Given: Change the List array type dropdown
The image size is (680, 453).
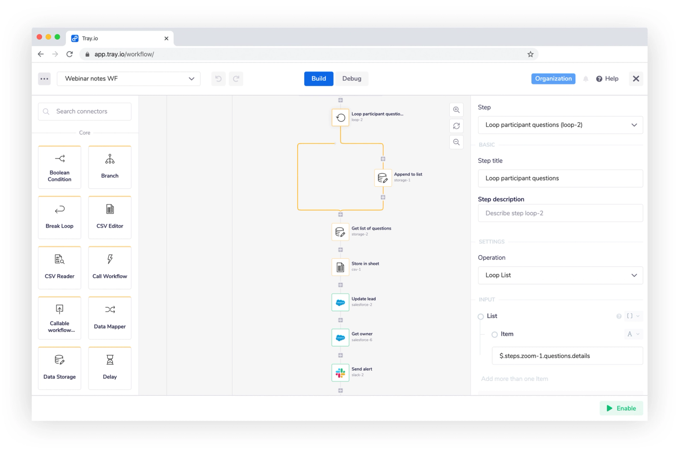Looking at the screenshot, I should (633, 316).
